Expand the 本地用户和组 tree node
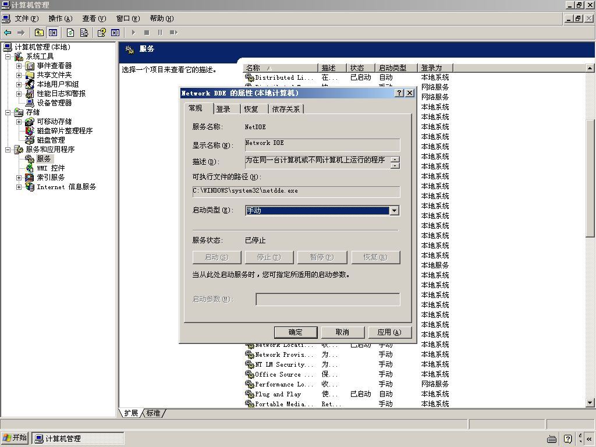Viewport: 596px width, 447px height. tap(19, 84)
